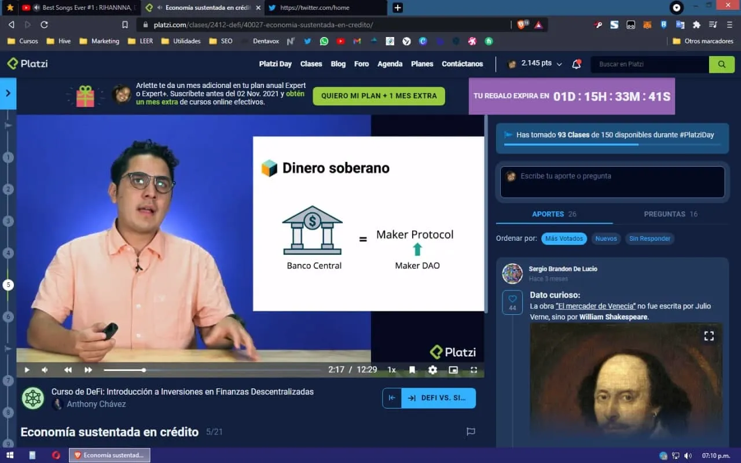
Task: Switch to the PREGUNTAS tab
Action: [670, 214]
